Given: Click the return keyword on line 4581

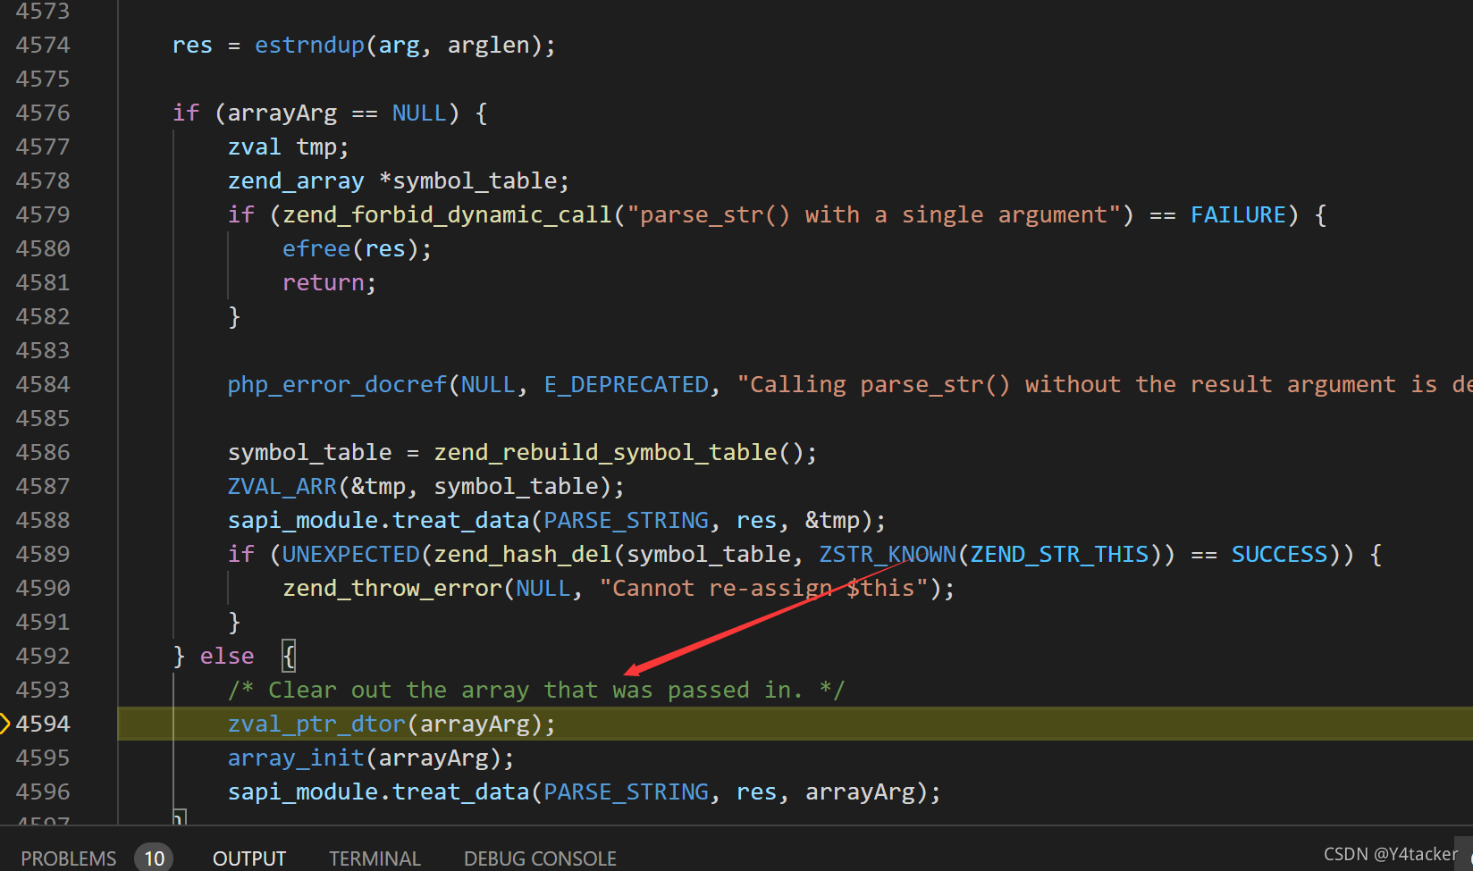Looking at the screenshot, I should (324, 283).
